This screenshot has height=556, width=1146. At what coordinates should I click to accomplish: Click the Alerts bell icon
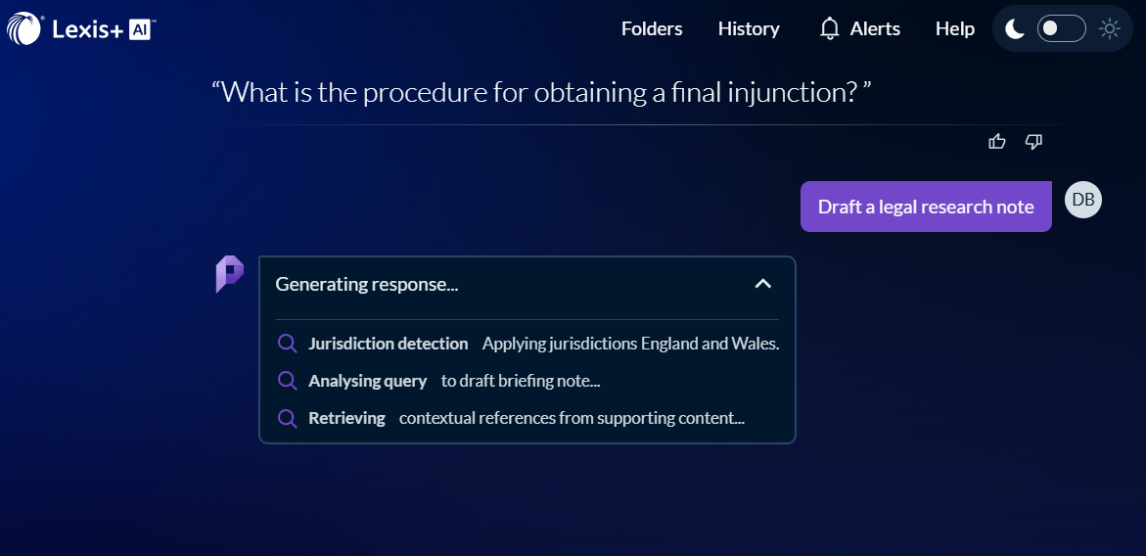click(830, 28)
